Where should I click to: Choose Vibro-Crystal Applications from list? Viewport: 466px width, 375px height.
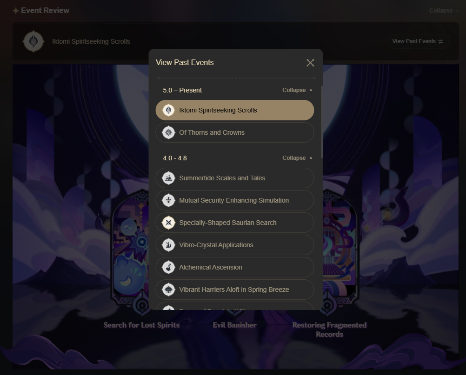click(235, 245)
